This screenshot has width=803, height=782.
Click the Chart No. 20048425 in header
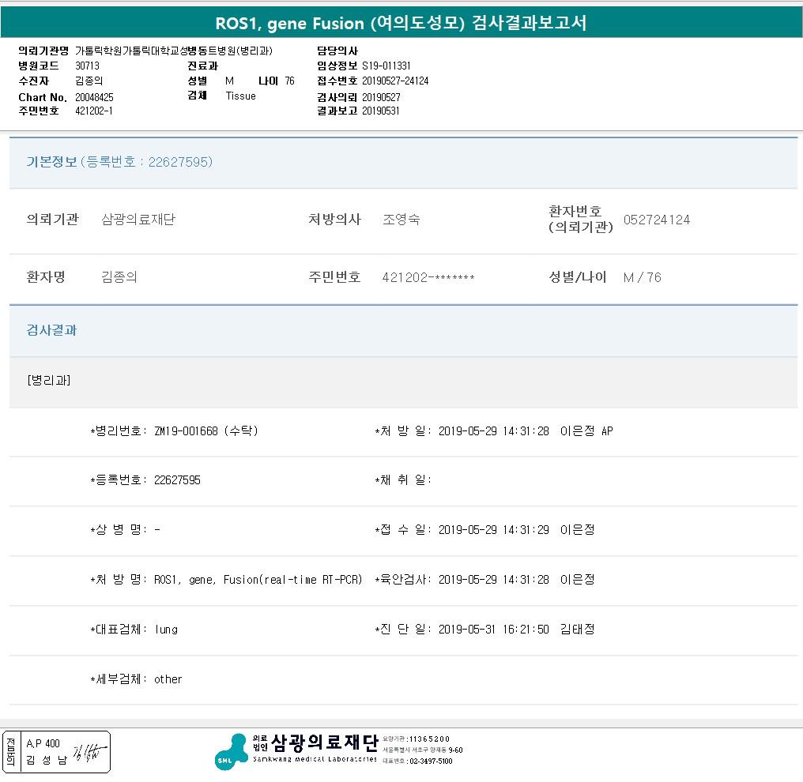pos(94,97)
